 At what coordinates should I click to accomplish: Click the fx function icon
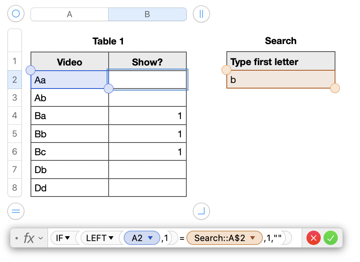click(29, 238)
